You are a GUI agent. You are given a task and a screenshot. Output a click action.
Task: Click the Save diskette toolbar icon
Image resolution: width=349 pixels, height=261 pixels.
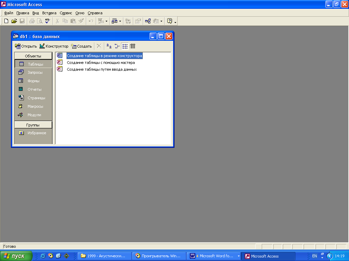[22, 21]
